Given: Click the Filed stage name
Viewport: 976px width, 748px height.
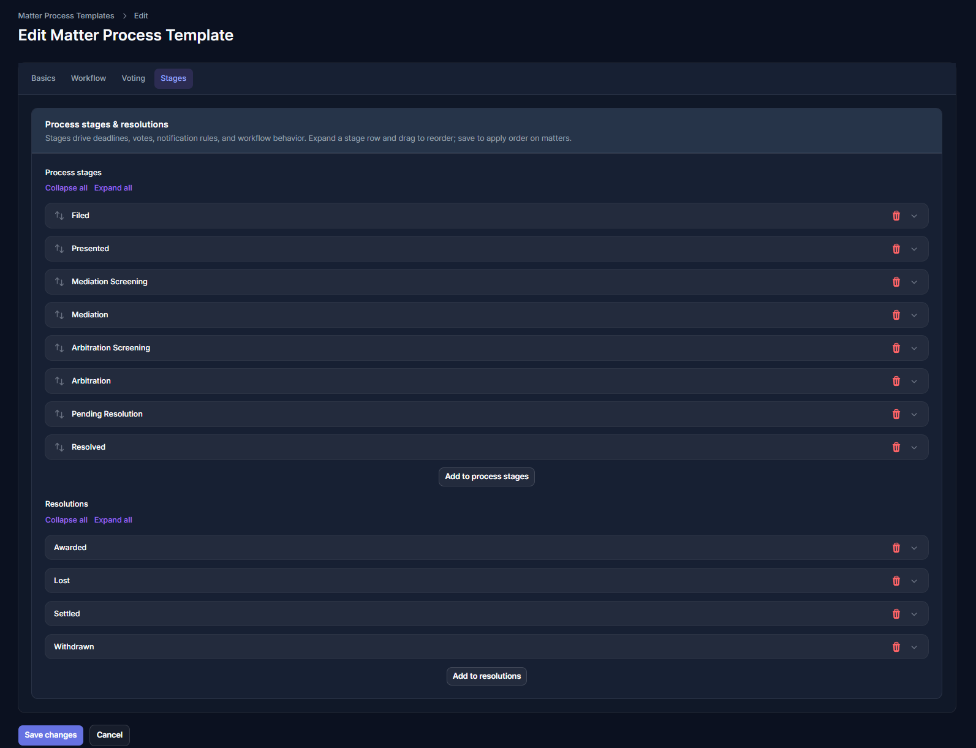Looking at the screenshot, I should coord(80,216).
